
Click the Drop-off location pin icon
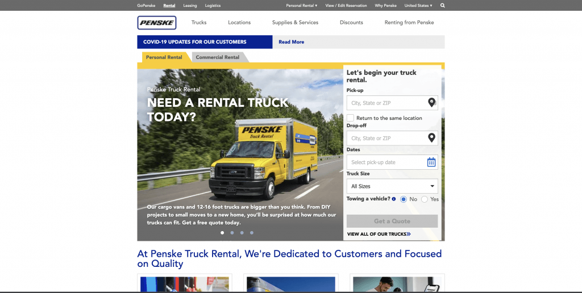[431, 138]
